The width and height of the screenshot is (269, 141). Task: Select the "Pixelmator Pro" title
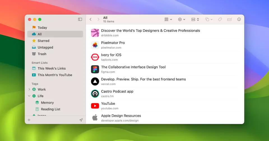point(113,43)
